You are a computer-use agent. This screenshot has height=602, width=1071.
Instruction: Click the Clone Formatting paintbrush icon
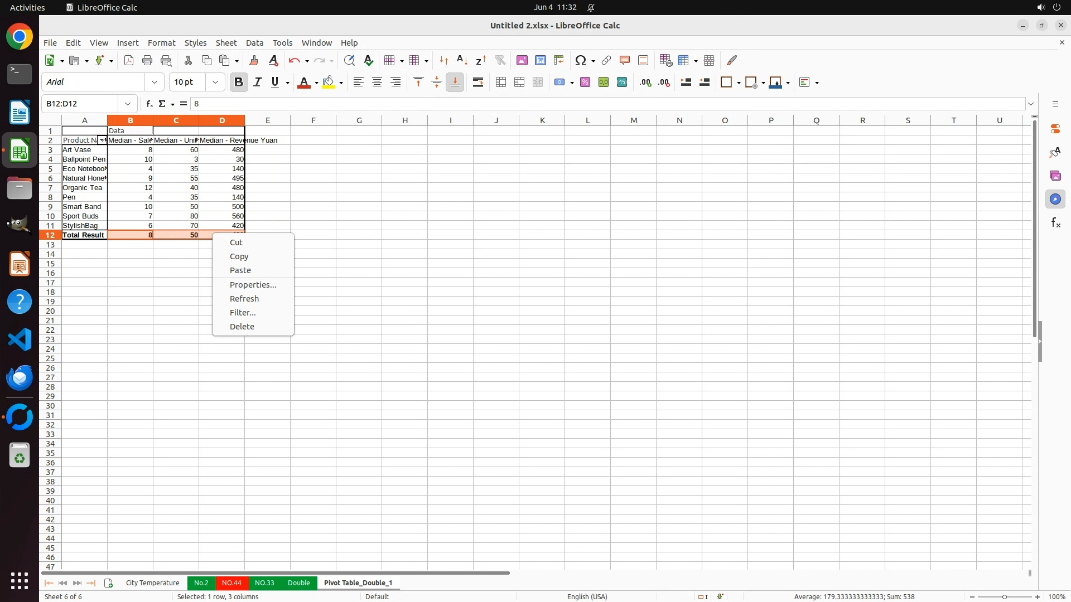coord(253,60)
